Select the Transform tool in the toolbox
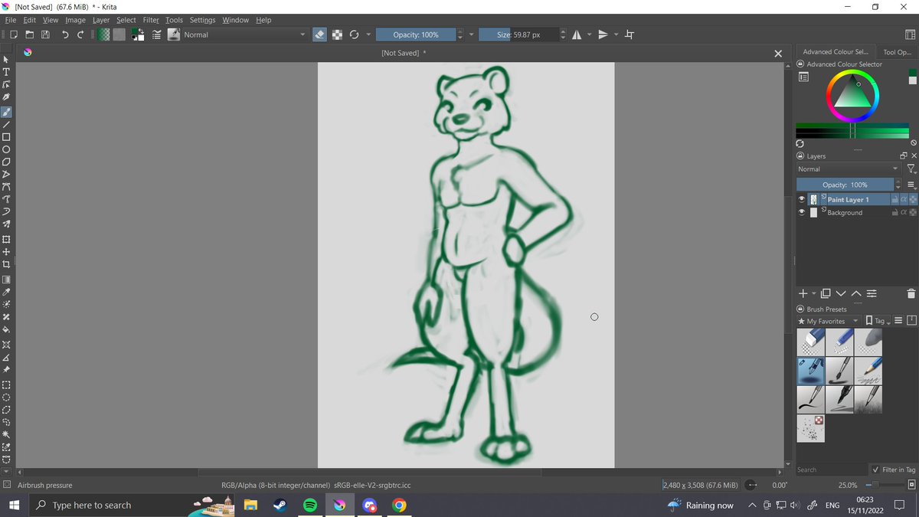 5,239
